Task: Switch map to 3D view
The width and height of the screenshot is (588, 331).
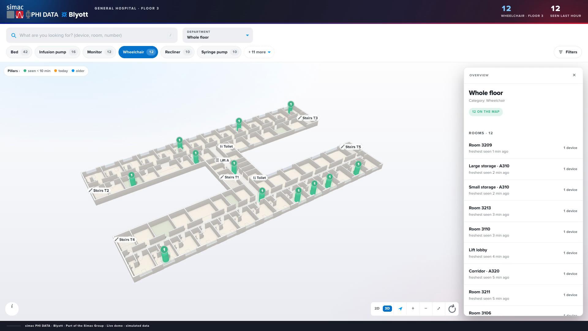Action: (x=387, y=309)
